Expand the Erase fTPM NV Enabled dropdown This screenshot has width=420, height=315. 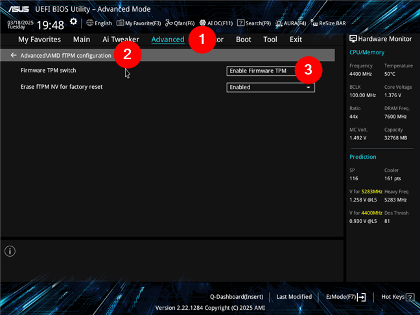click(x=270, y=87)
